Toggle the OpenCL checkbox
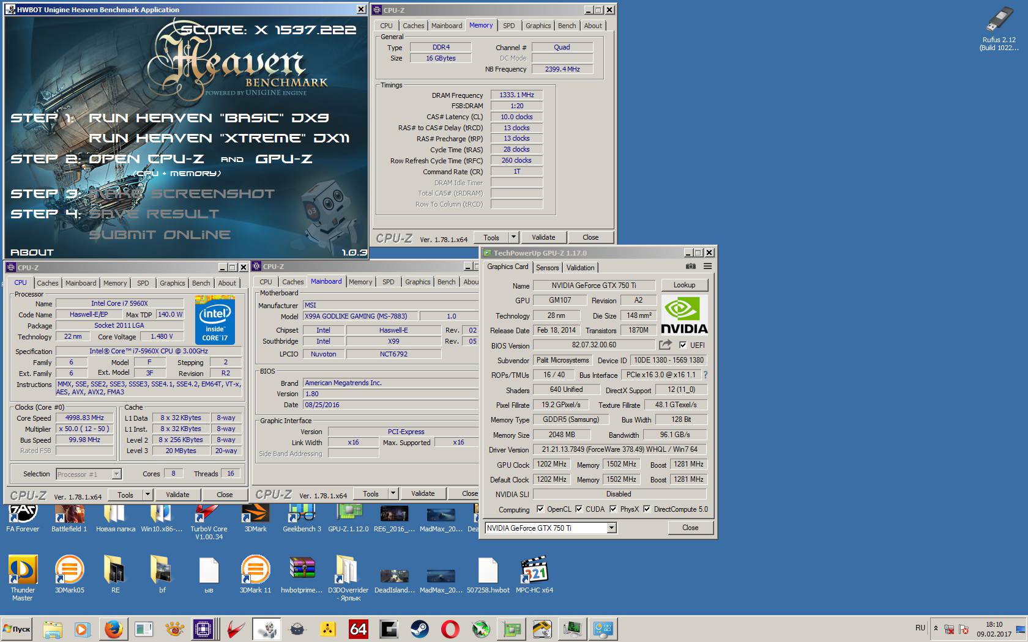This screenshot has height=642, width=1028. [540, 509]
